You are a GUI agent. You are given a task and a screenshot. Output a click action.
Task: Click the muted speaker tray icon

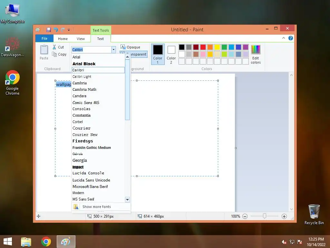284,242
